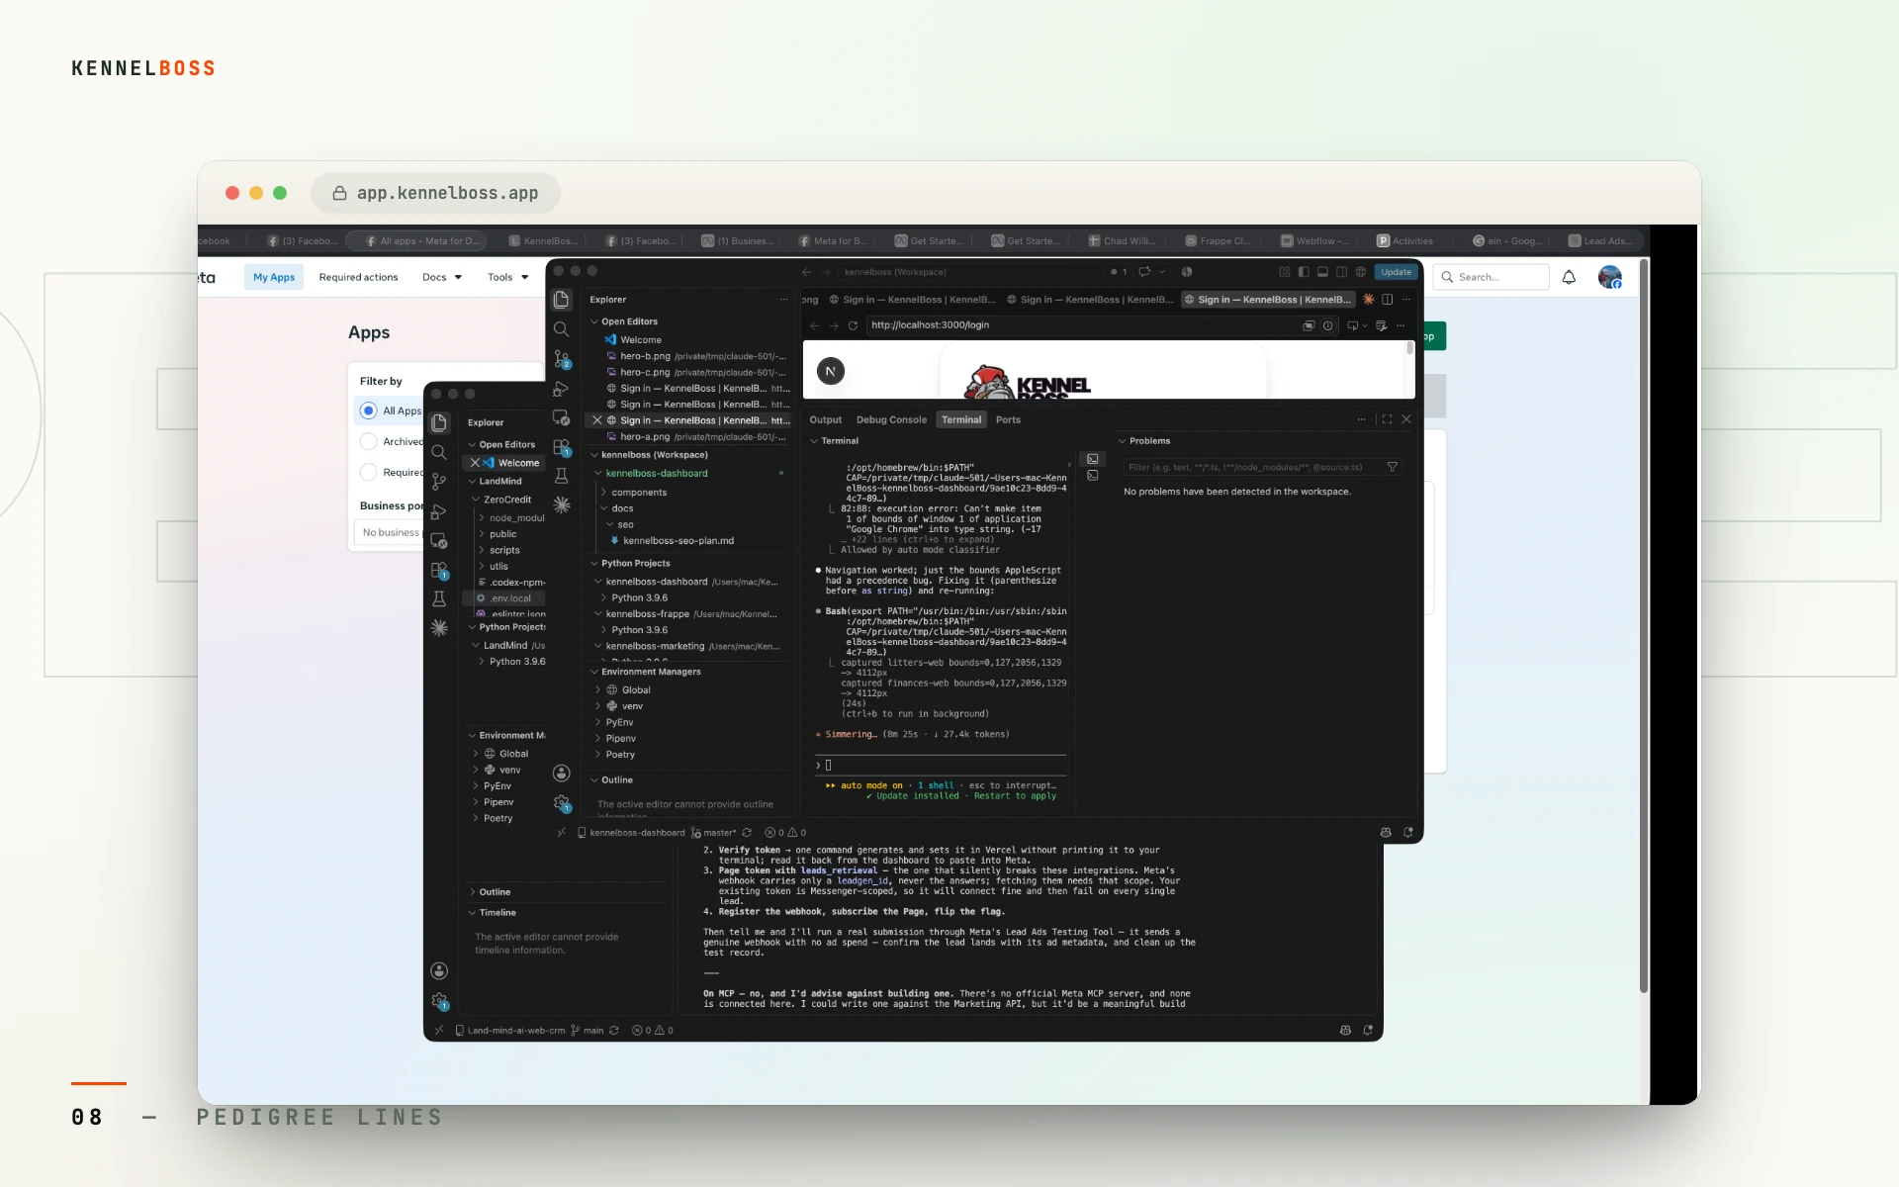
Task: Open .env.local file in LandMind window
Action: 510,598
